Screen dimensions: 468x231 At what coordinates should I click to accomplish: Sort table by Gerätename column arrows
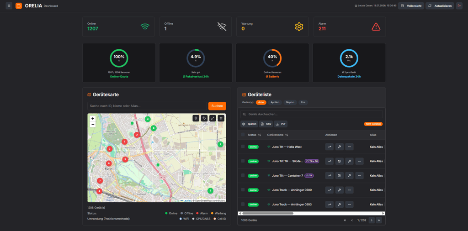(287, 135)
